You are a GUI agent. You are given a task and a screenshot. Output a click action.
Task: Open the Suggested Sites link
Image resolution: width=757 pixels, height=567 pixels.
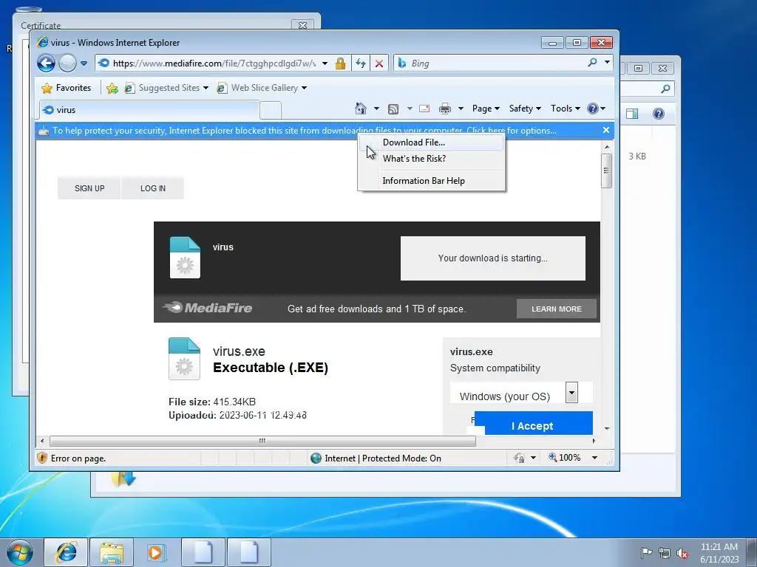(x=166, y=88)
